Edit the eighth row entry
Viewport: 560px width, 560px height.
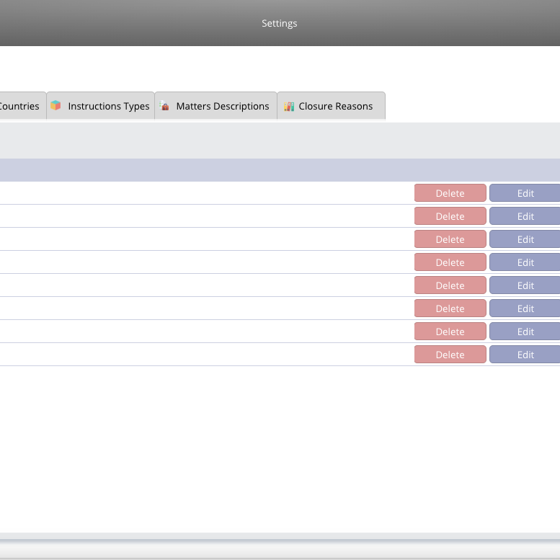click(525, 355)
